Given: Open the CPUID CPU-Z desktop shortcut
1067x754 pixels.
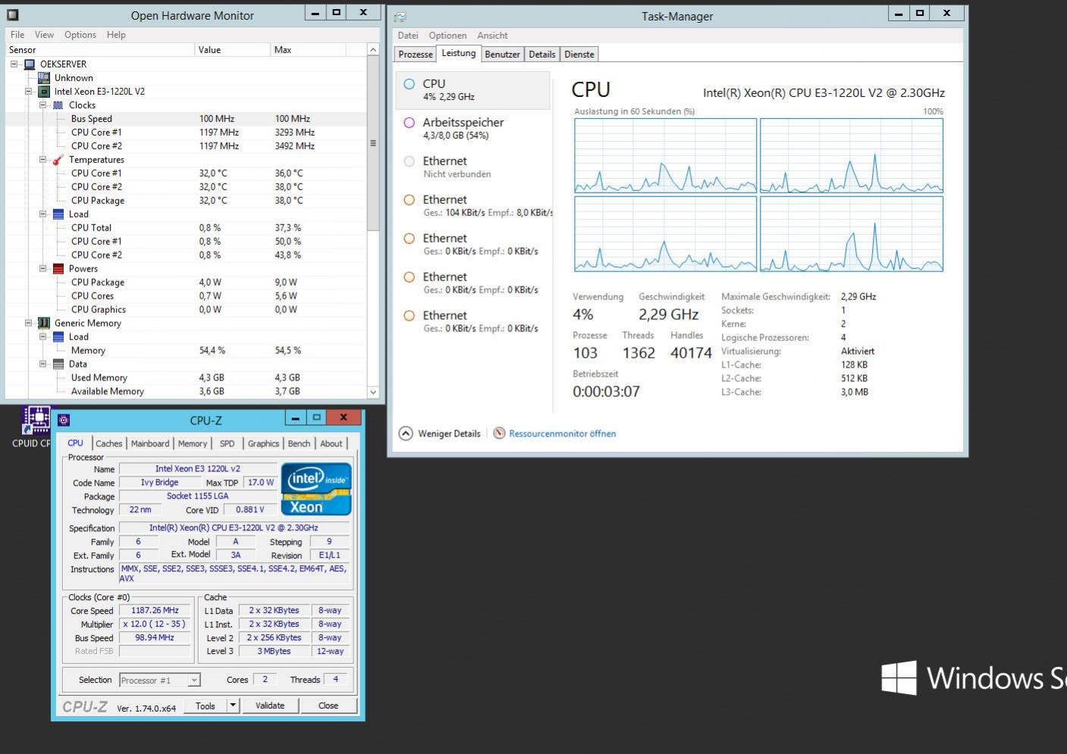Looking at the screenshot, I should click(35, 427).
